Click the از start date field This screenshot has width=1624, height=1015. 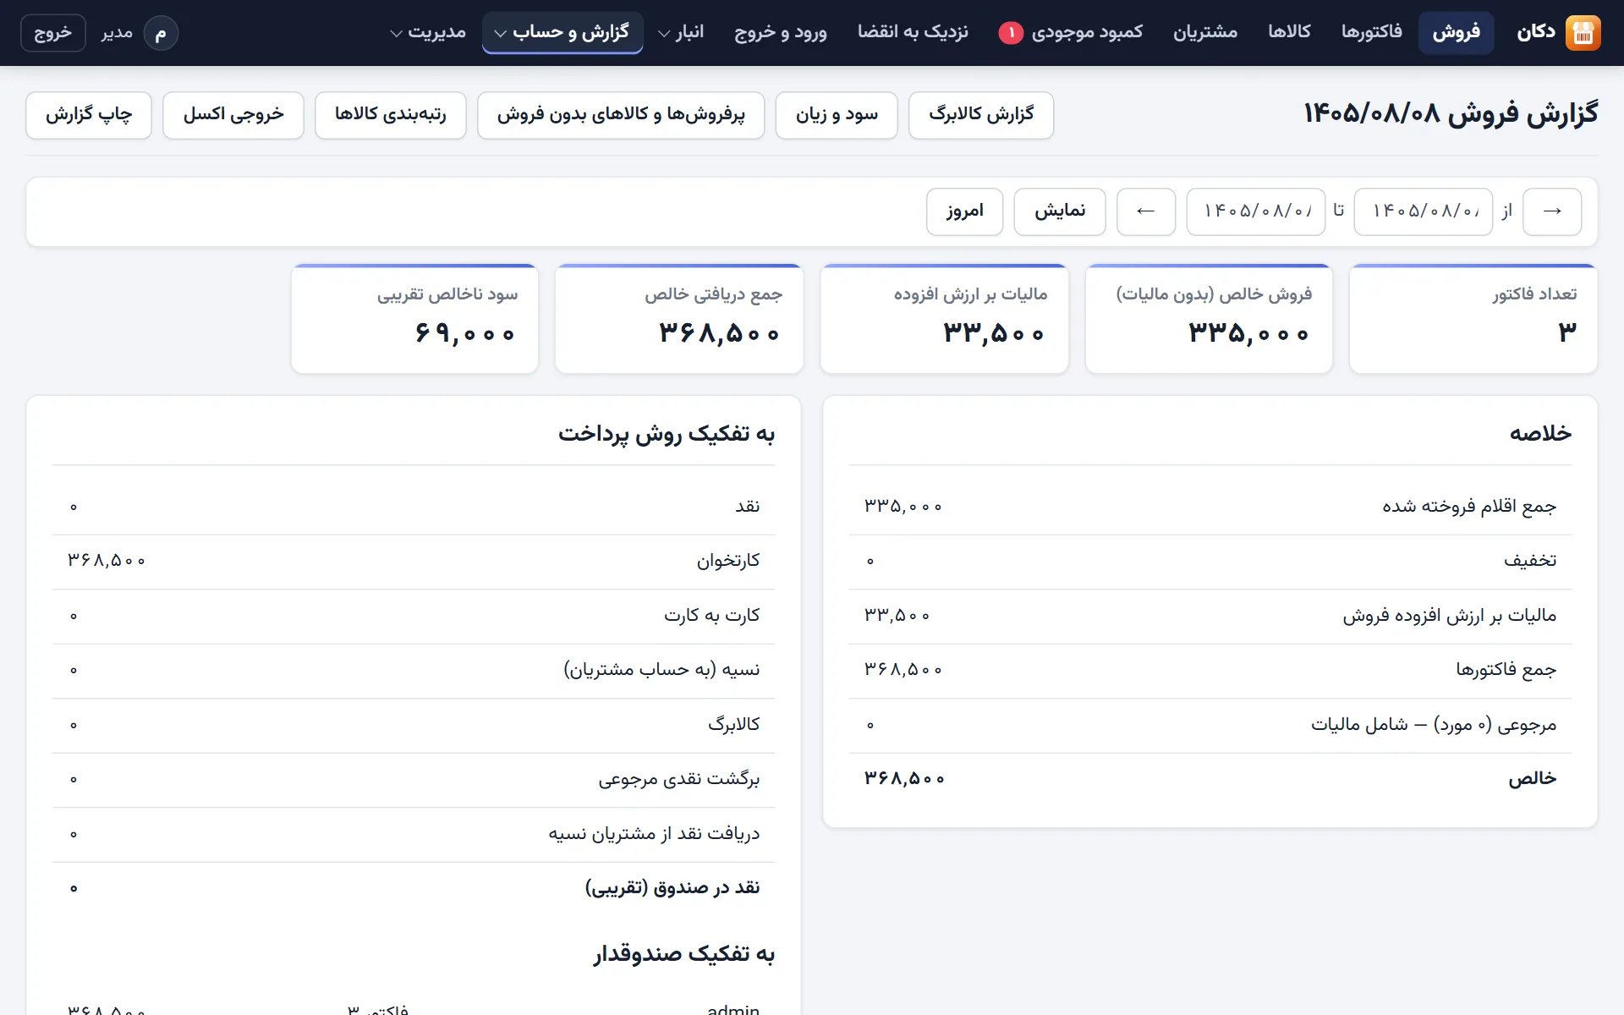pyautogui.click(x=1423, y=211)
